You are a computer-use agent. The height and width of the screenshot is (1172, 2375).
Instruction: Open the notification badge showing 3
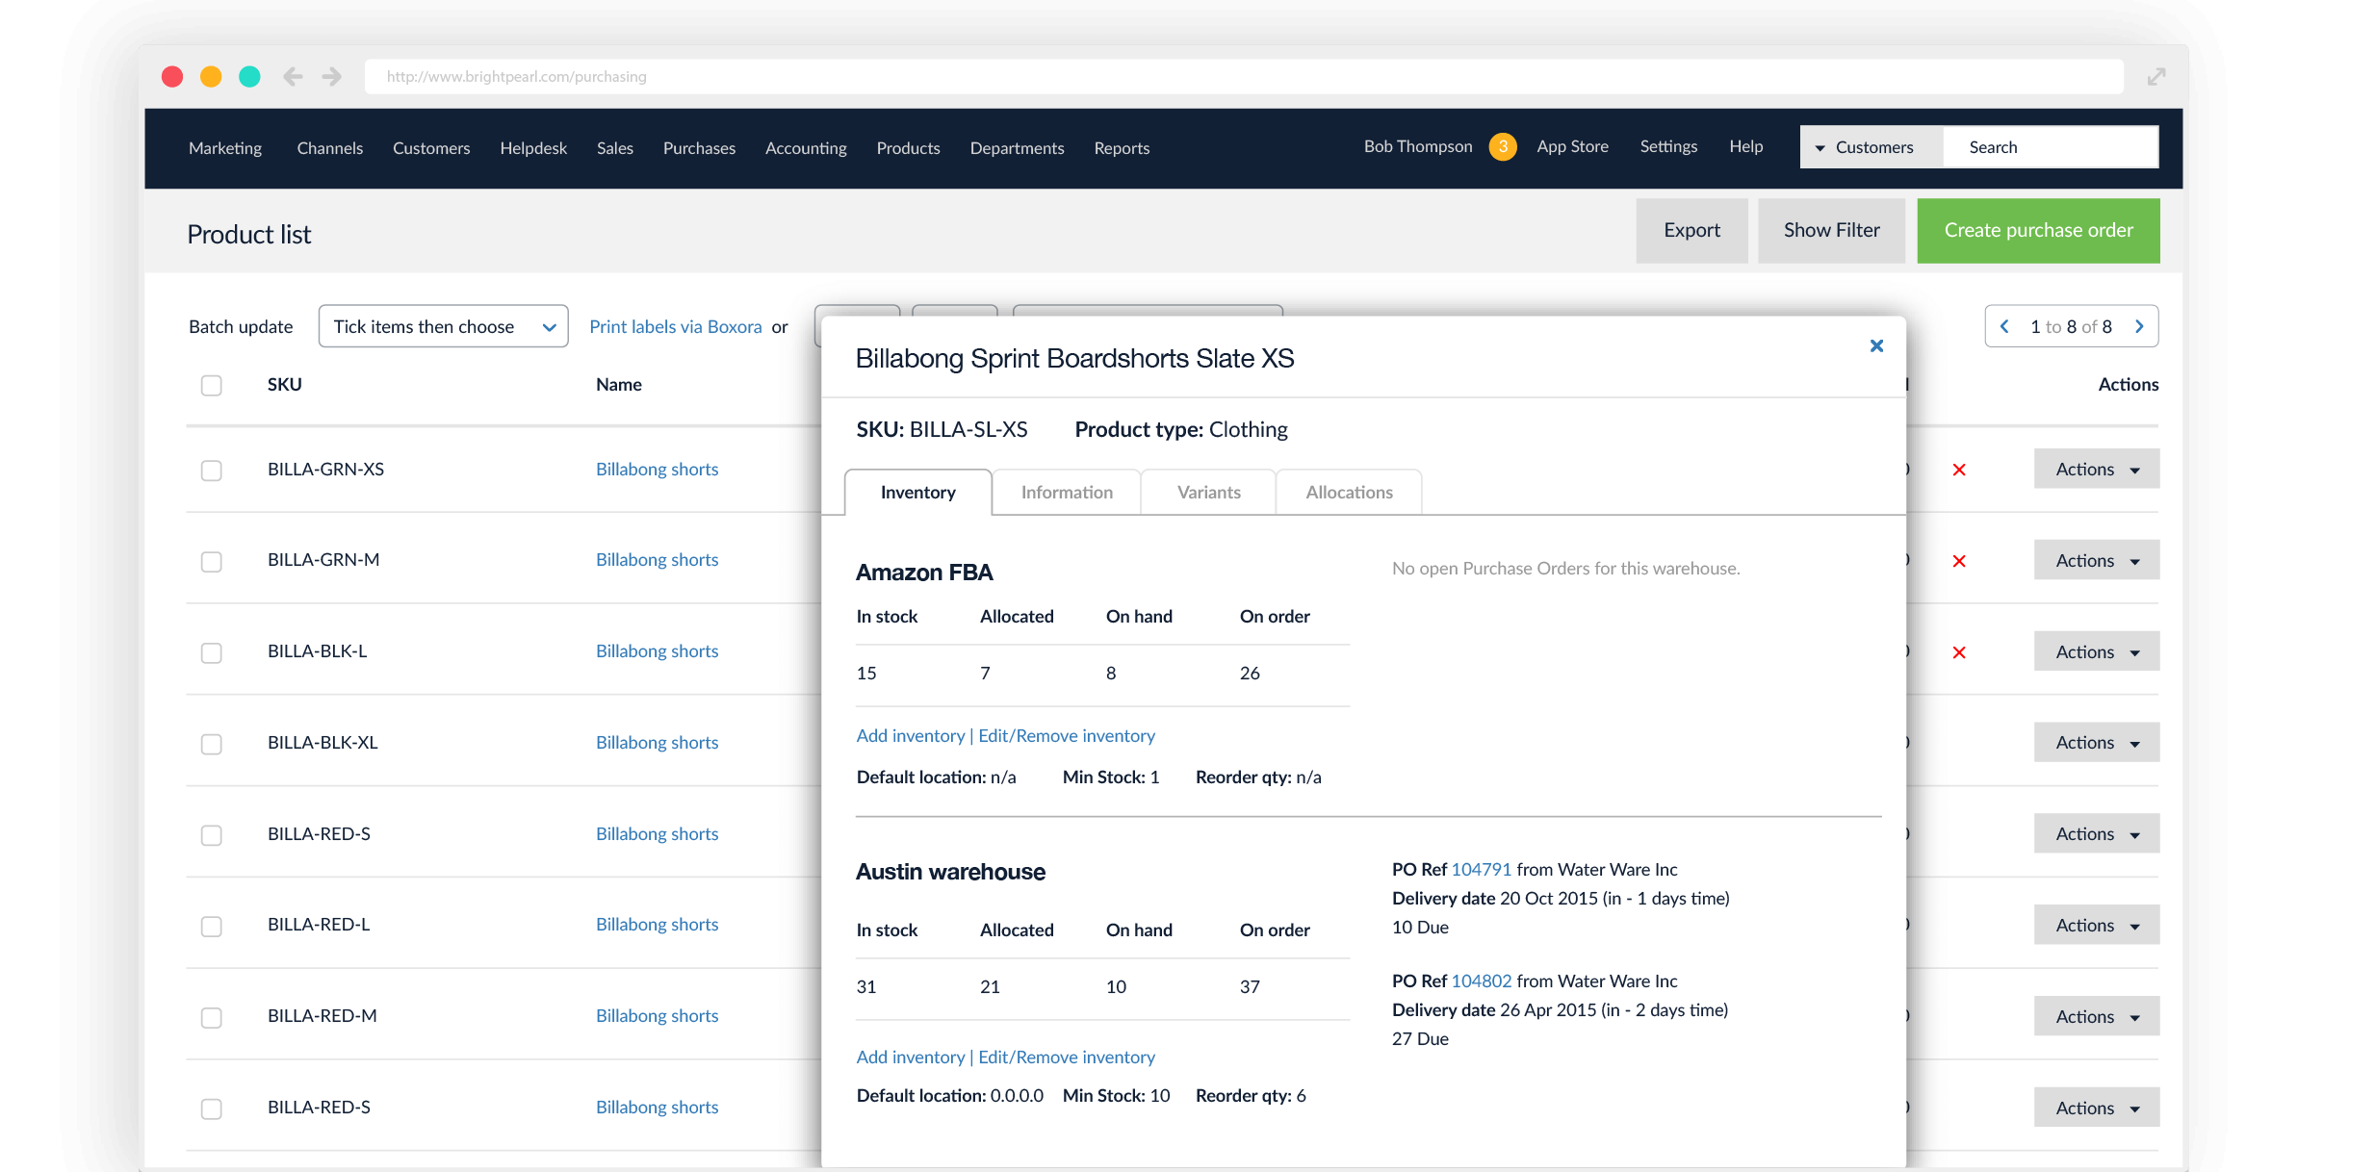(x=1502, y=147)
